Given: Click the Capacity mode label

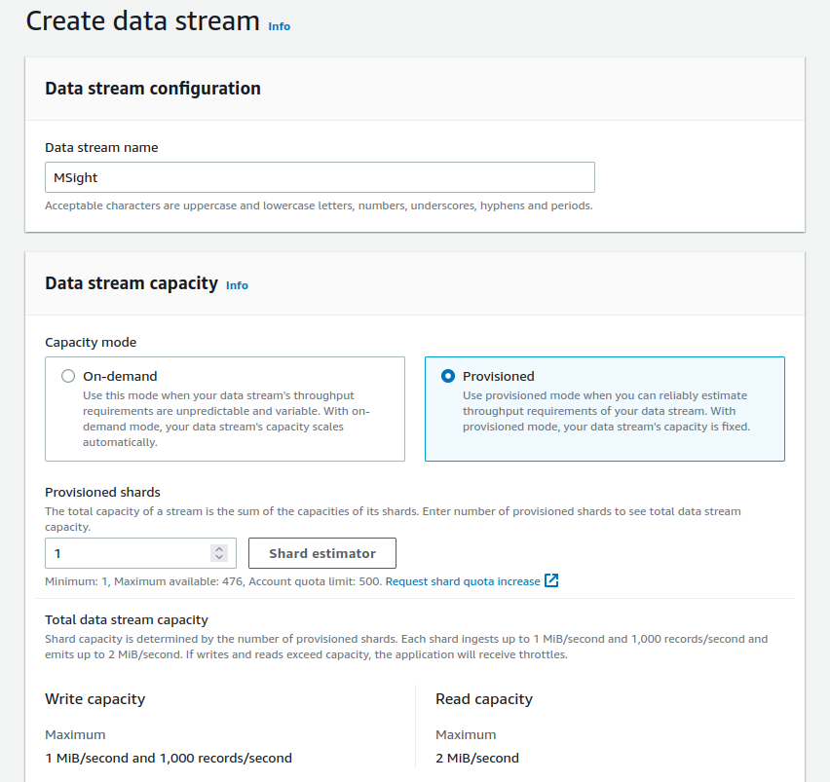Looking at the screenshot, I should [91, 343].
